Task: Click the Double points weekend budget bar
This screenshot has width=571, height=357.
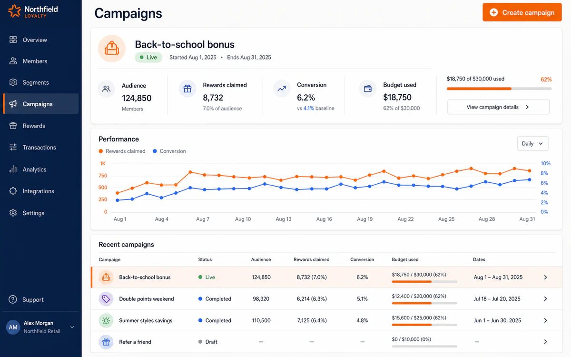Action: [x=424, y=303]
